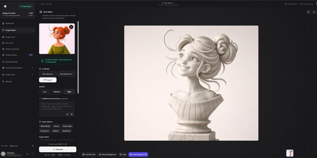Click Load in Image to 3D
The image size is (317, 158).
[x=138, y=154]
